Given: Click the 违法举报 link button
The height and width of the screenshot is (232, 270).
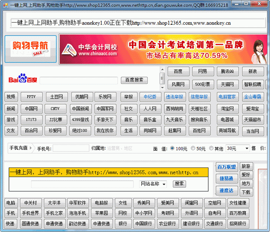Looking at the screenshot, I should coord(175,97).
